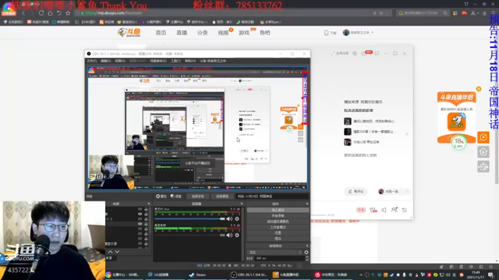Open OBS 工具 menu
The image size is (499, 280).
coord(176,60)
